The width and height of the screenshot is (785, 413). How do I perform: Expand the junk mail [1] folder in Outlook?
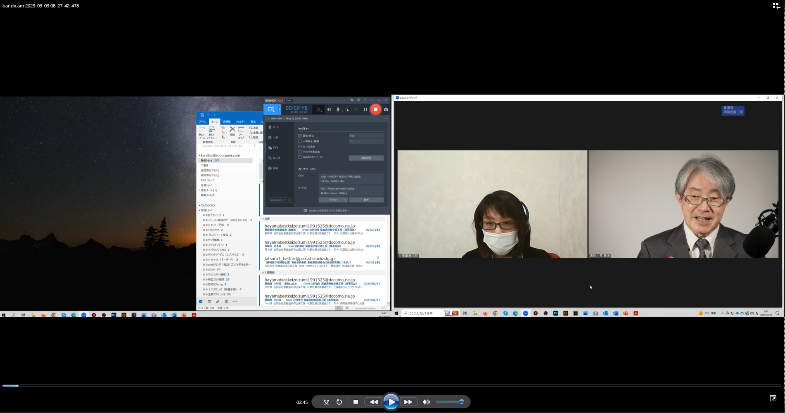tap(199, 190)
